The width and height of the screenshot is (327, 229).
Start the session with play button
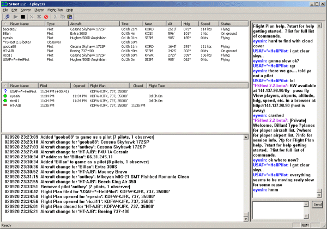[x=16, y=17]
